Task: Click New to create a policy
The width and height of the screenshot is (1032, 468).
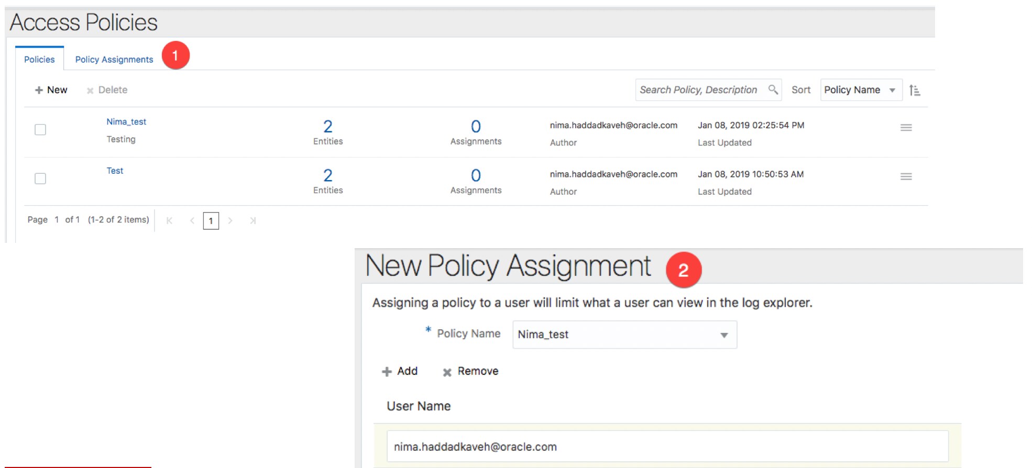Action: [51, 90]
